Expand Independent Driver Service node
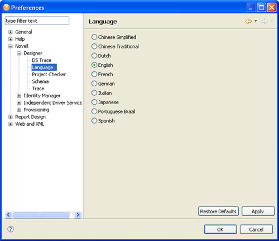The height and width of the screenshot is (241, 279). [x=19, y=102]
